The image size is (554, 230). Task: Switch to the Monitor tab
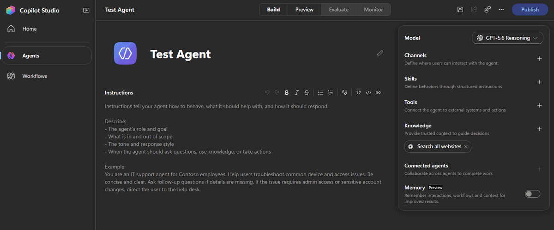tap(373, 10)
